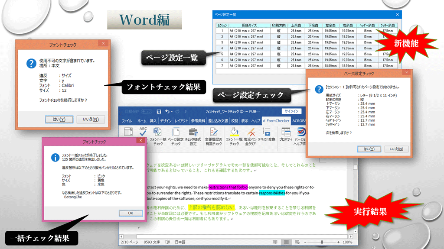Run 変更履歴の有無チェック from the ribbon
The height and width of the screenshot is (249, 444).
[213, 132]
